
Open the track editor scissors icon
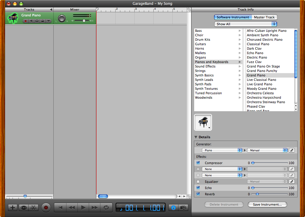[x=34, y=208]
